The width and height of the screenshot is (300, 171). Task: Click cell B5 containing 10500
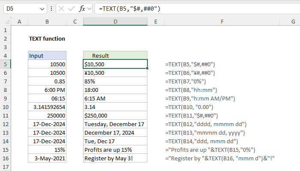coord(47,64)
